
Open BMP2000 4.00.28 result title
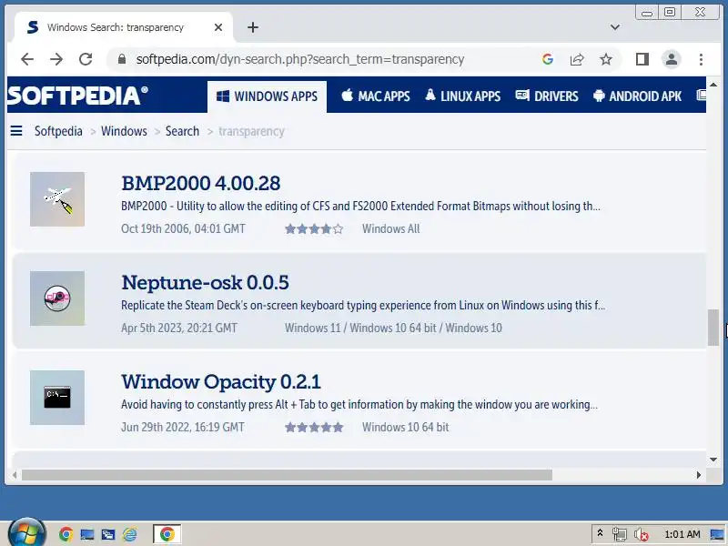[x=200, y=184]
